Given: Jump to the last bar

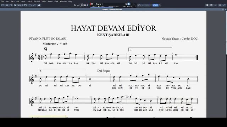Looking at the screenshot, I should point(88,5).
